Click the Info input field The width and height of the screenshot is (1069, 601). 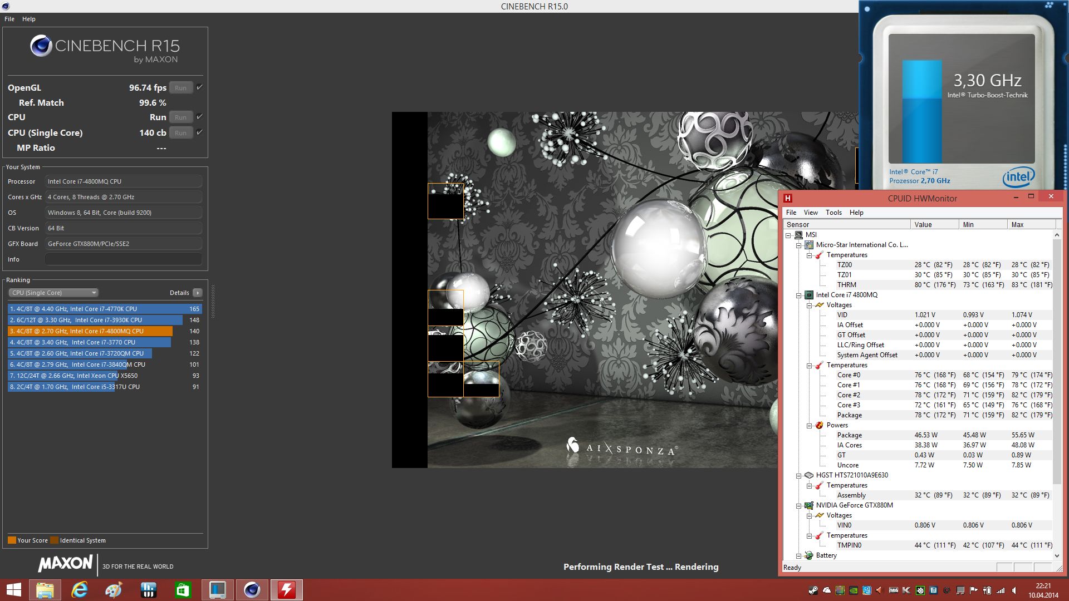(123, 259)
